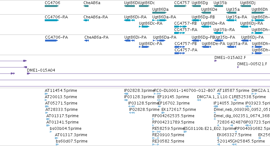Select the Ugt86Dj gene label
The height and width of the screenshot is (146, 270).
coord(248,3)
